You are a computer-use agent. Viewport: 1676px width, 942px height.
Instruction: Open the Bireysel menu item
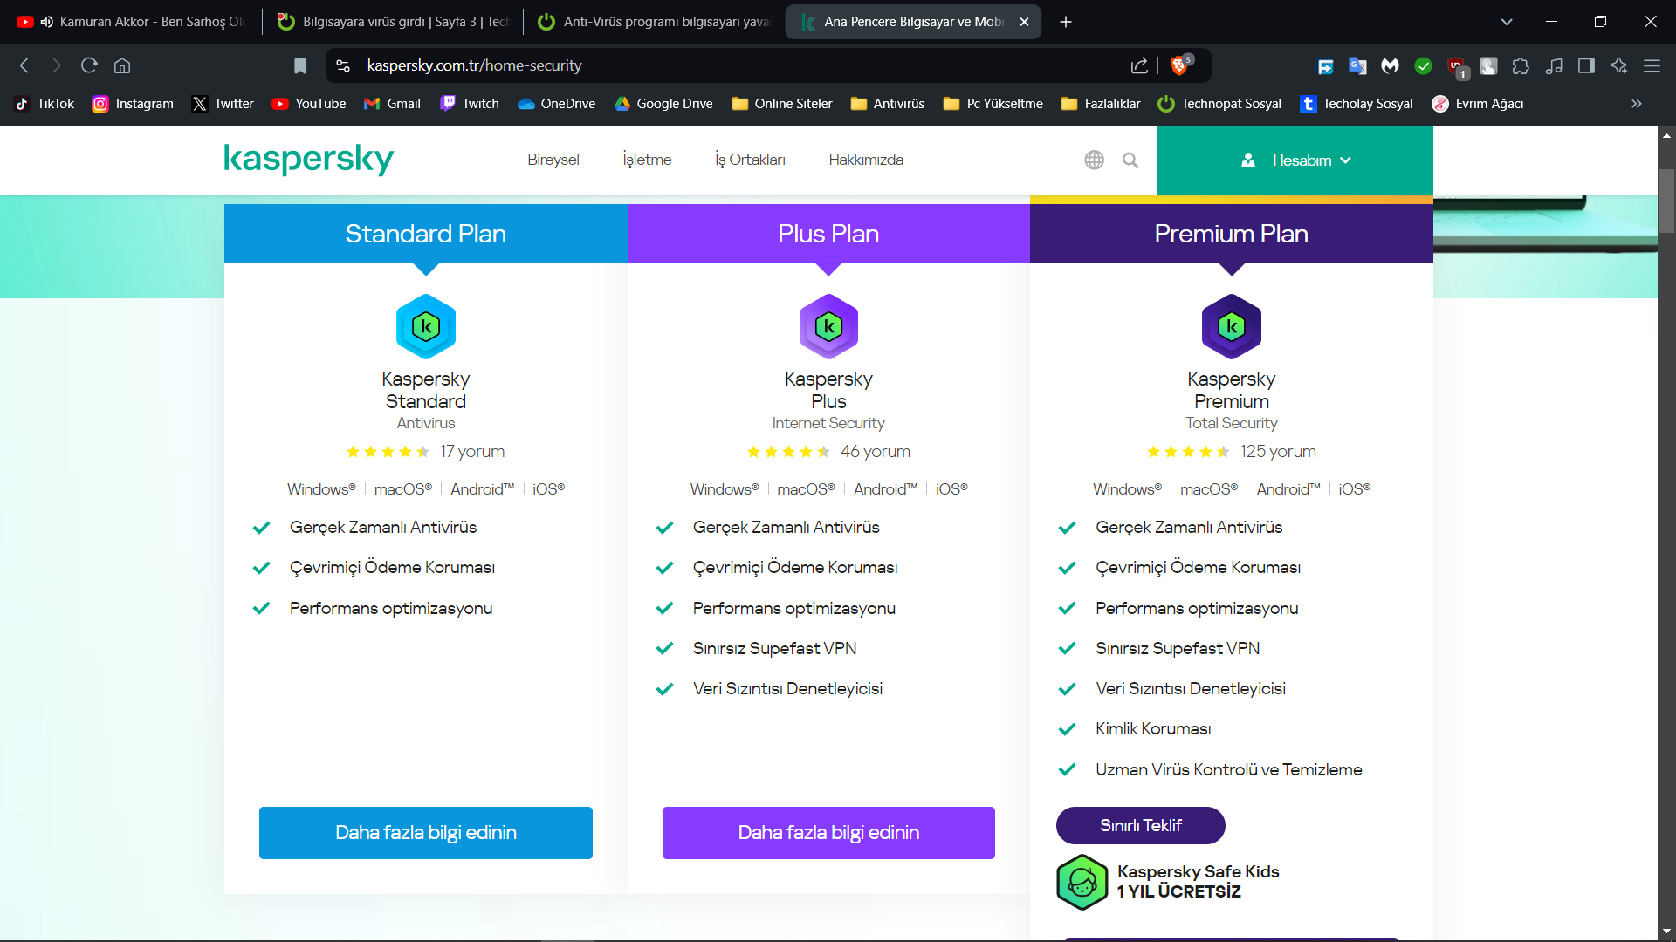point(553,160)
